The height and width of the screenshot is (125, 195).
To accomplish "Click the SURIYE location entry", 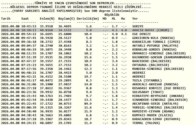I will tap(138, 26).
